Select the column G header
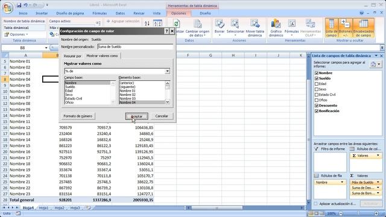The image size is (386, 217). coord(210,55)
